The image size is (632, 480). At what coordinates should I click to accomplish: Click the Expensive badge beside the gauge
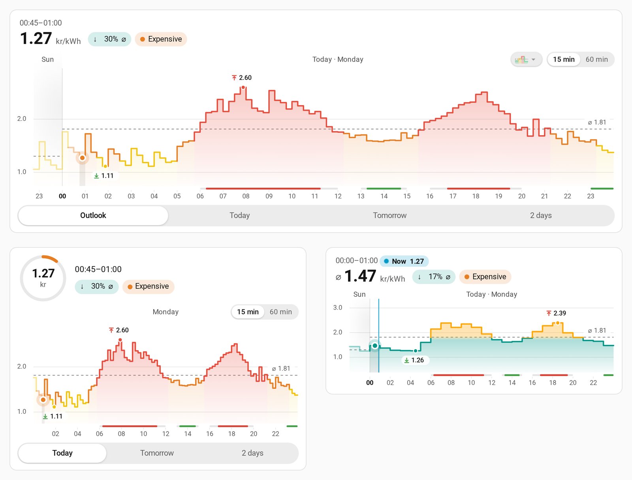[x=148, y=286]
